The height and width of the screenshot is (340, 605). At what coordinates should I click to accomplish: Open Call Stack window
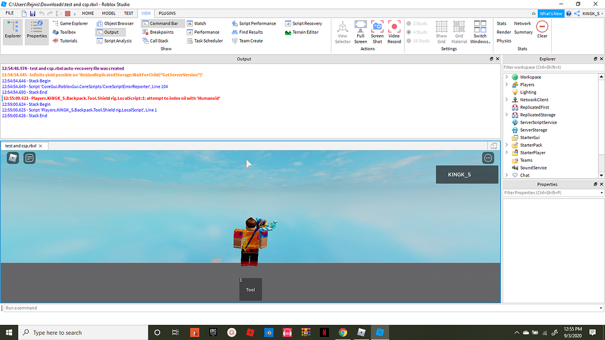coord(155,41)
